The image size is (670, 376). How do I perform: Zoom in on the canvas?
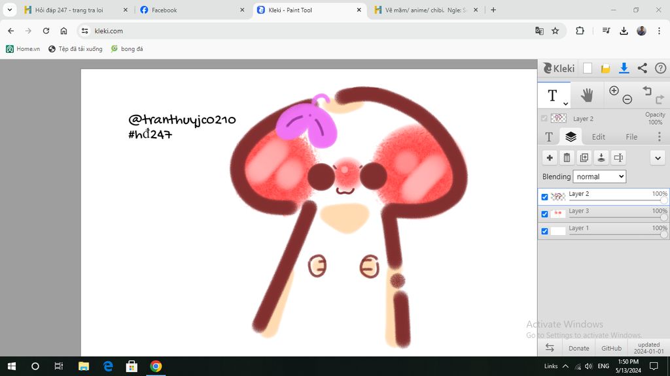point(614,90)
